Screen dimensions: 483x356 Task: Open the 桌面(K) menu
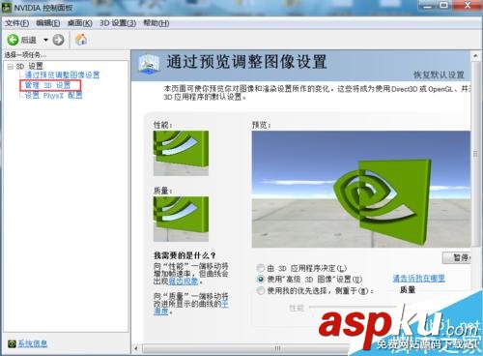coord(80,23)
